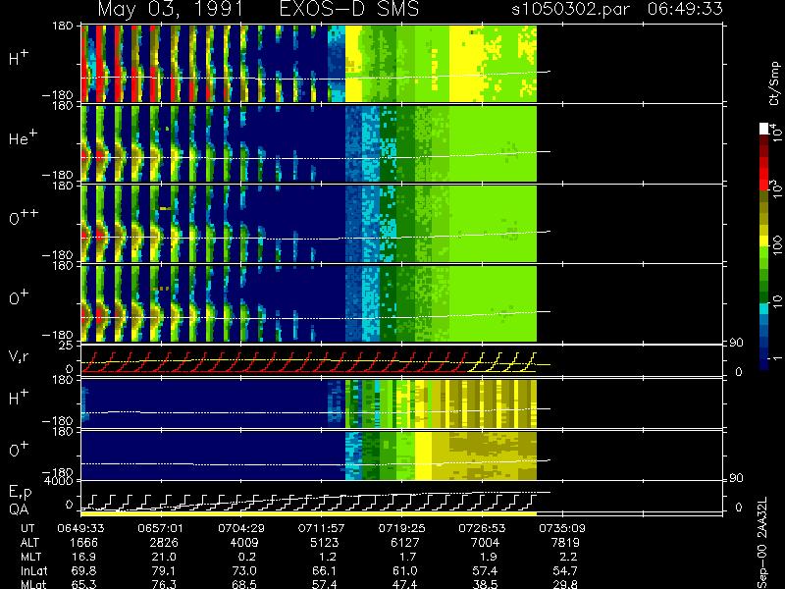This screenshot has height=589, width=785.
Task: Click MLat value '65.3'
Action: pyautogui.click(x=84, y=584)
